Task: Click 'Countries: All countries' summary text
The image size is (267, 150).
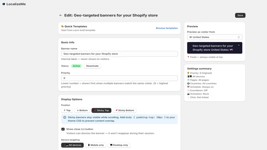Action: tap(203, 84)
